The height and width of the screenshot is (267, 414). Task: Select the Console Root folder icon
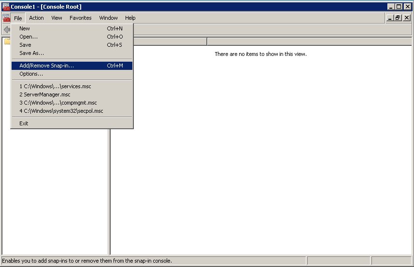pyautogui.click(x=7, y=41)
